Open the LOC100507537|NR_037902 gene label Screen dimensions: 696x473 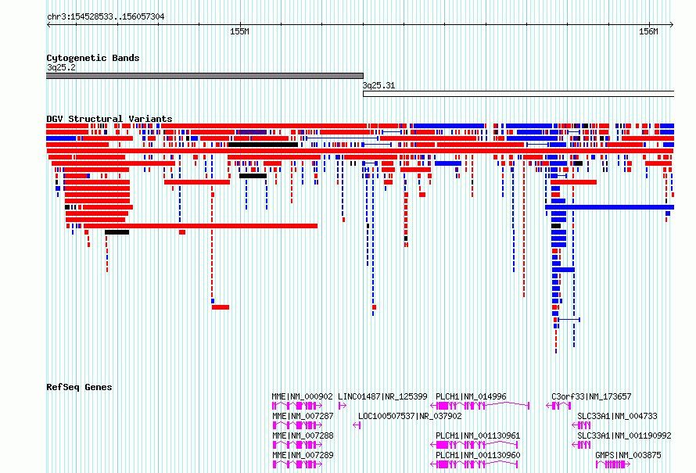410,416
